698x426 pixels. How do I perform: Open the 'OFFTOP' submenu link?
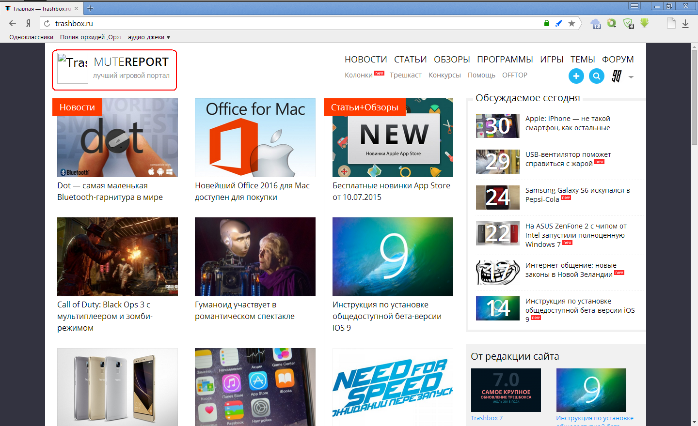click(x=515, y=75)
